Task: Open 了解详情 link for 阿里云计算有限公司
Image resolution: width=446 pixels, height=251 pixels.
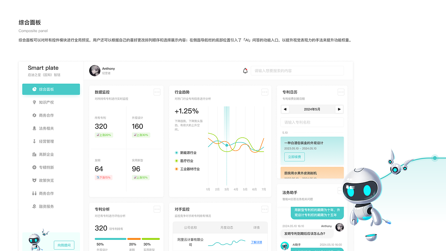Action: click(x=256, y=242)
